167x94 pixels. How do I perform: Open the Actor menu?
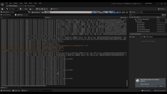35,3
